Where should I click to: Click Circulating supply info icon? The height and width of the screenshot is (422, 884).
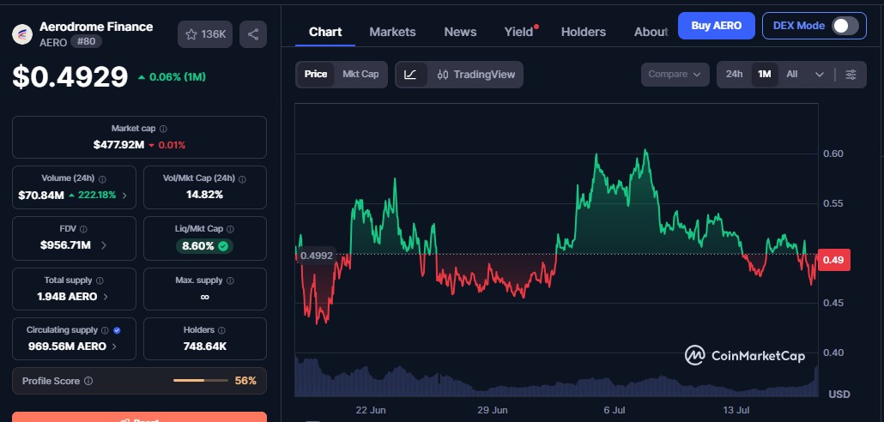(106, 330)
